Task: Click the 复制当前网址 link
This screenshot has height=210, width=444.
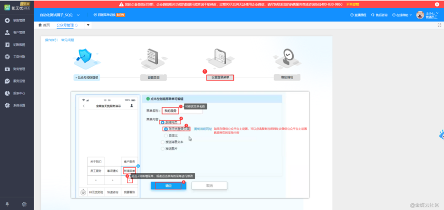Action: (x=203, y=129)
